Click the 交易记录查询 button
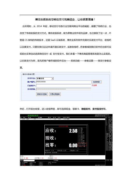Screen dimensions: 131x186 pyautogui.click(x=55, y=94)
